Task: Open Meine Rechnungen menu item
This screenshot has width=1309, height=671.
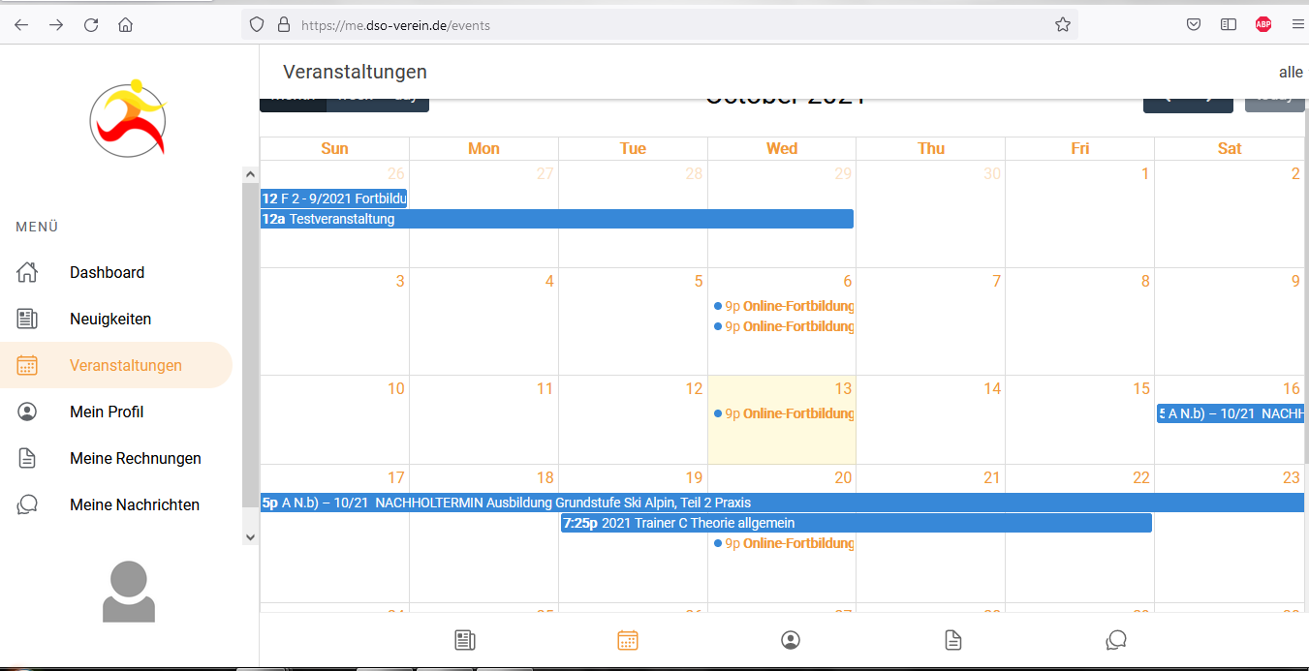Action: [116, 458]
